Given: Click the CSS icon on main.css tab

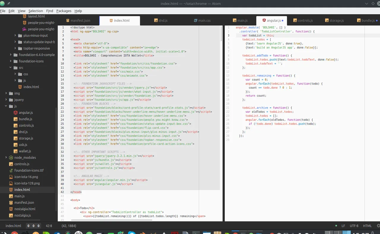Looking at the screenshot, I should coord(195,21).
